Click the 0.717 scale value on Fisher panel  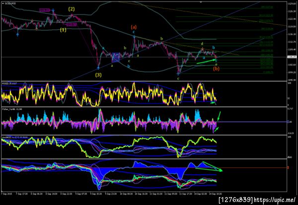[291, 108]
